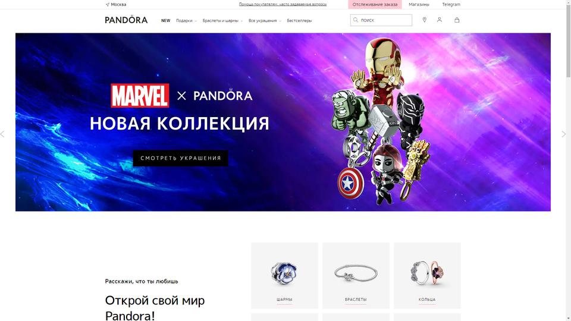This screenshot has width=571, height=321.
Task: Open the Telegram link
Action: 451,4
